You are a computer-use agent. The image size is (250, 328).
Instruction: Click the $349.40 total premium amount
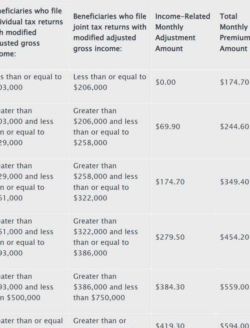[234, 182]
